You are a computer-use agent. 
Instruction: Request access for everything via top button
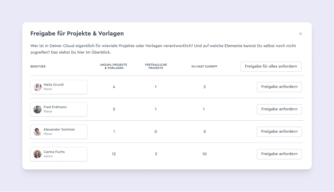click(271, 67)
